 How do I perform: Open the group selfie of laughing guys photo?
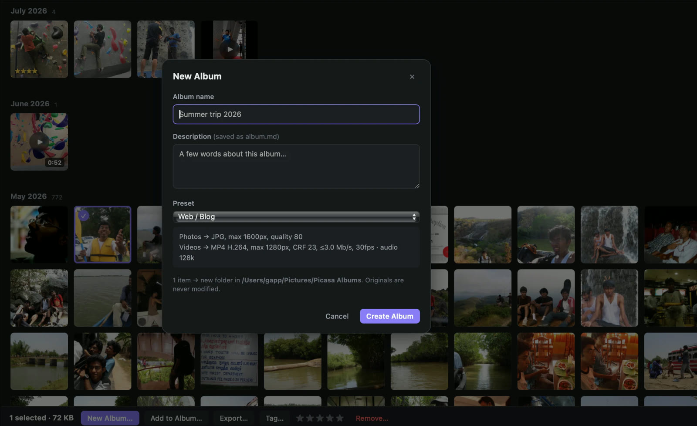(102, 362)
